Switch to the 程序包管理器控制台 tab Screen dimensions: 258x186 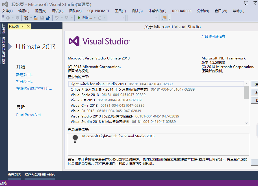(x=40, y=175)
